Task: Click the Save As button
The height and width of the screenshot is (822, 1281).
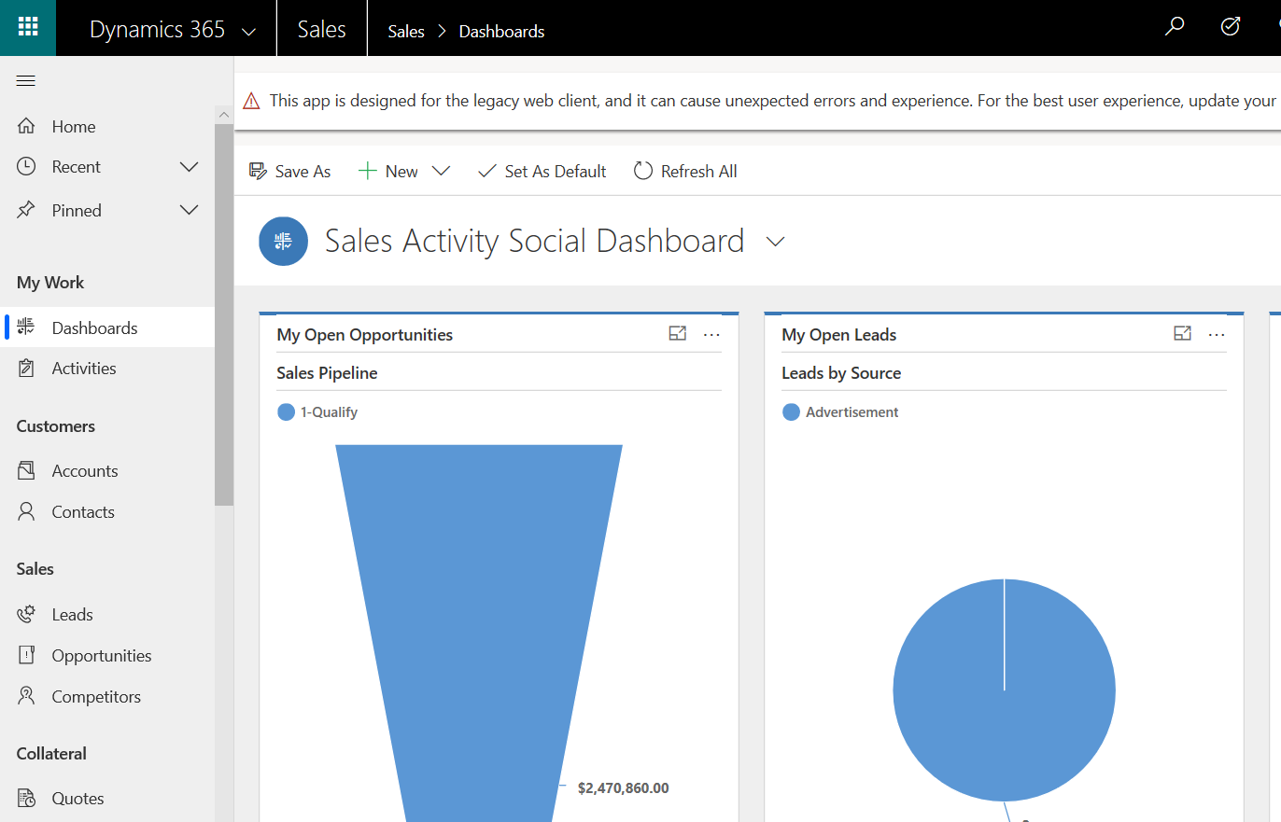Action: click(x=289, y=171)
